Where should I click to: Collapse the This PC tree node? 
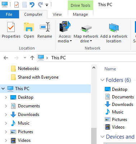(x=3, y=89)
